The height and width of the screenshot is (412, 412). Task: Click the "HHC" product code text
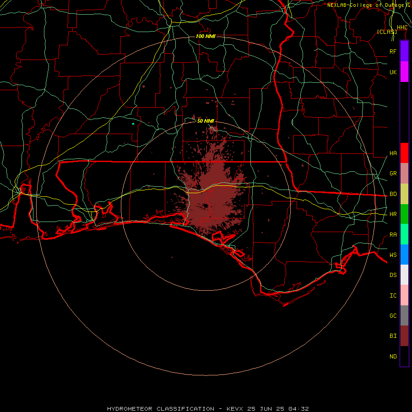[x=402, y=27]
